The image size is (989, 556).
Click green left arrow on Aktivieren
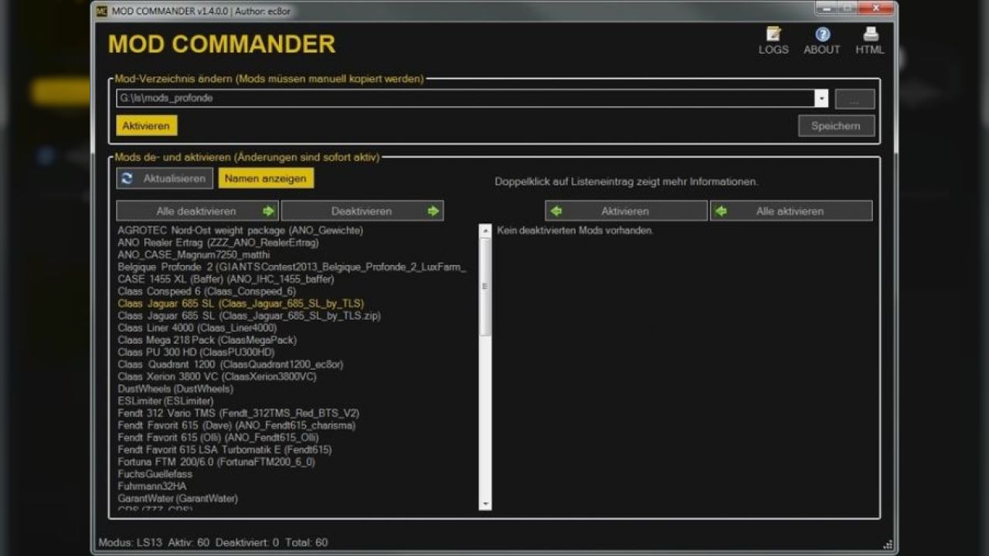tap(556, 211)
